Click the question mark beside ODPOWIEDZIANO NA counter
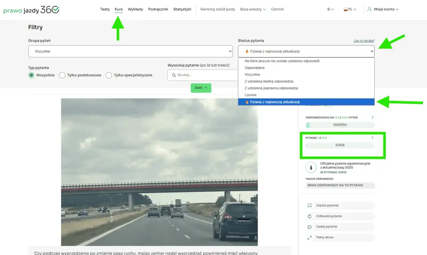This screenshot has height=255, width=427. point(372,117)
